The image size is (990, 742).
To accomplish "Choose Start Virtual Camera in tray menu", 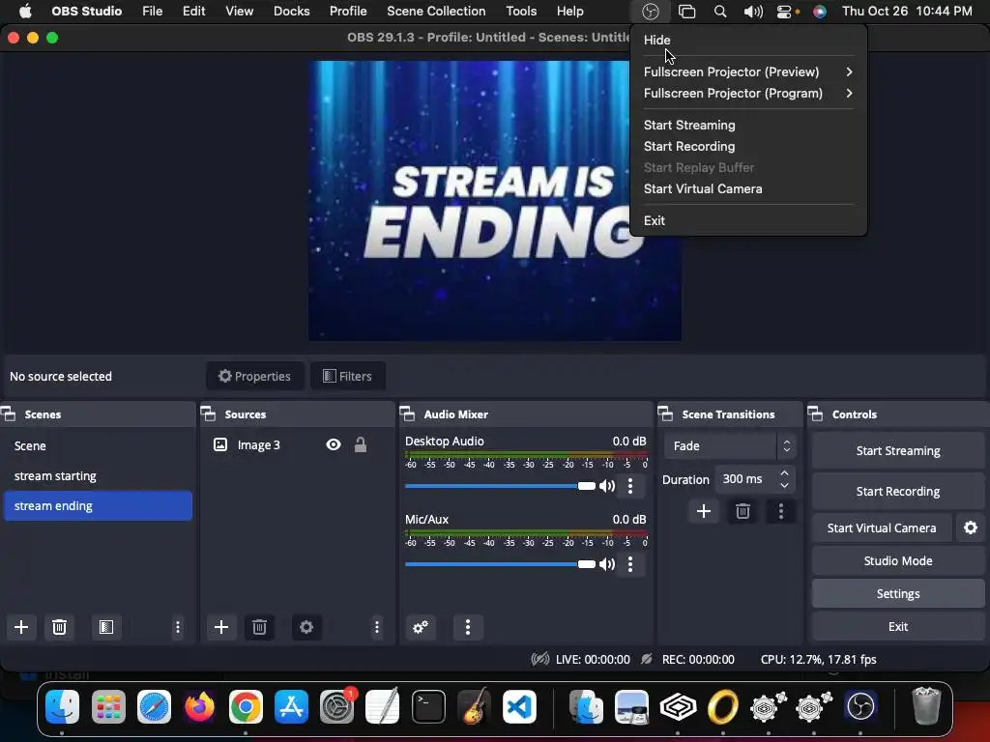I will point(748,188).
